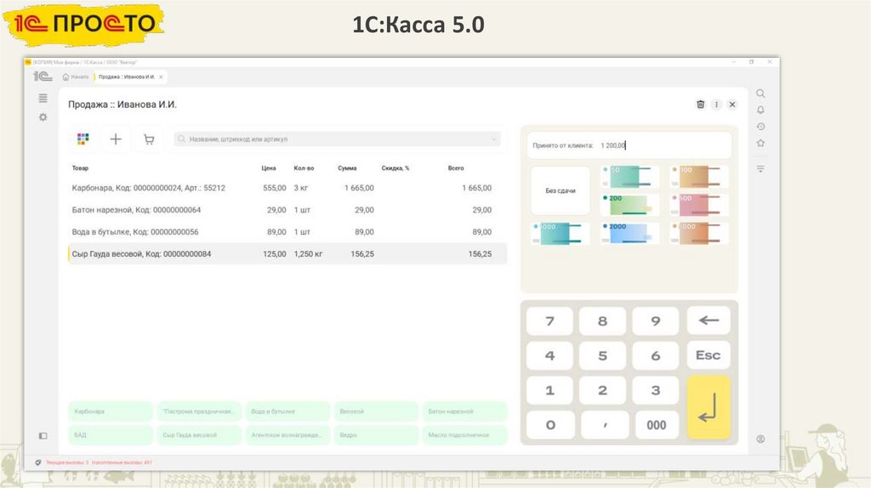Viewport: 871px width, 488px height.
Task: Click quick product button 'БАД'
Action: tap(111, 434)
